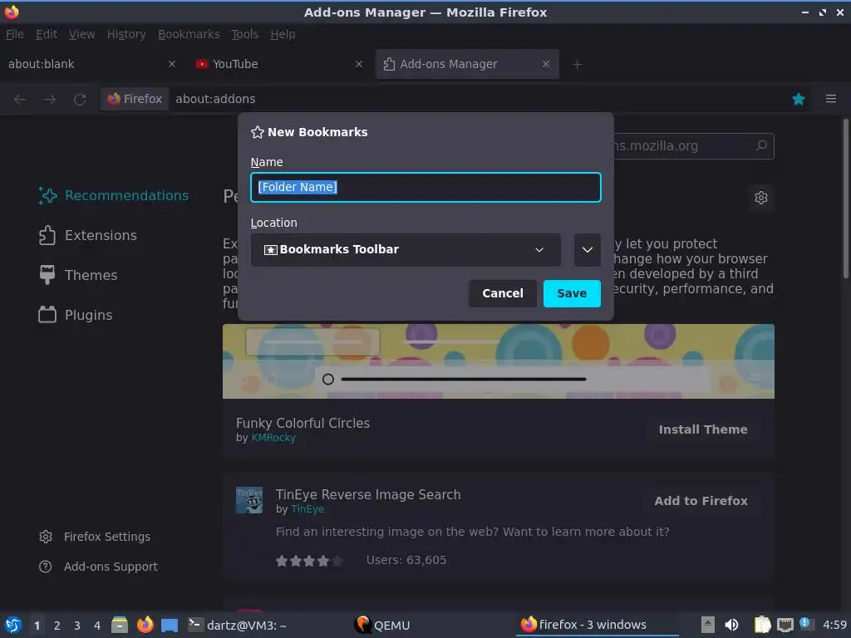
Task: Go back with the back arrow
Action: 20,100
